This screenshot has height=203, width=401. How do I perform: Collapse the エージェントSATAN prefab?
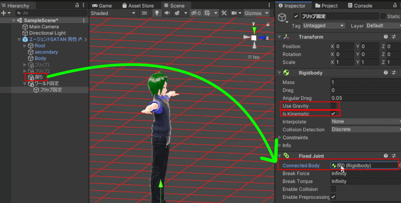[19, 39]
